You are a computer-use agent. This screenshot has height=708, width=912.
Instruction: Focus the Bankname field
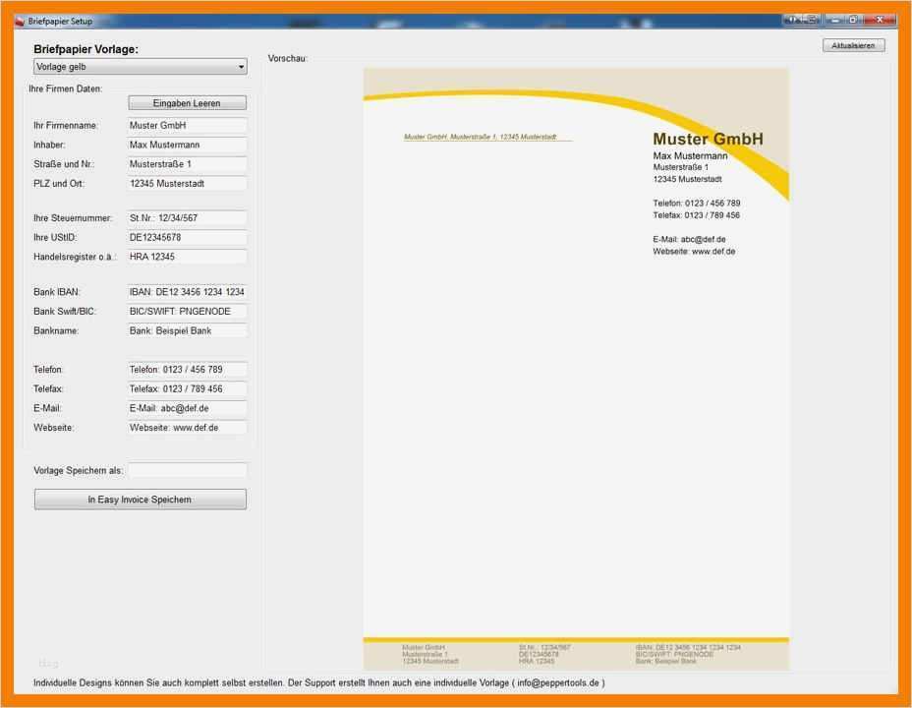pyautogui.click(x=187, y=330)
